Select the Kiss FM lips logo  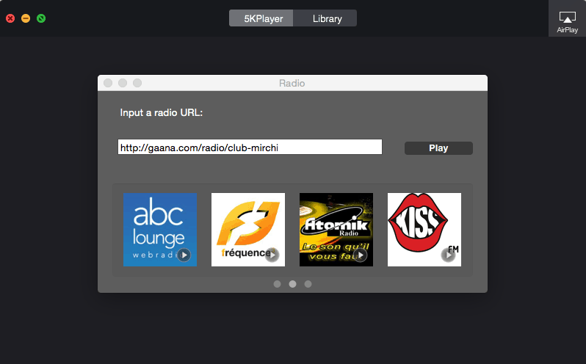424,229
